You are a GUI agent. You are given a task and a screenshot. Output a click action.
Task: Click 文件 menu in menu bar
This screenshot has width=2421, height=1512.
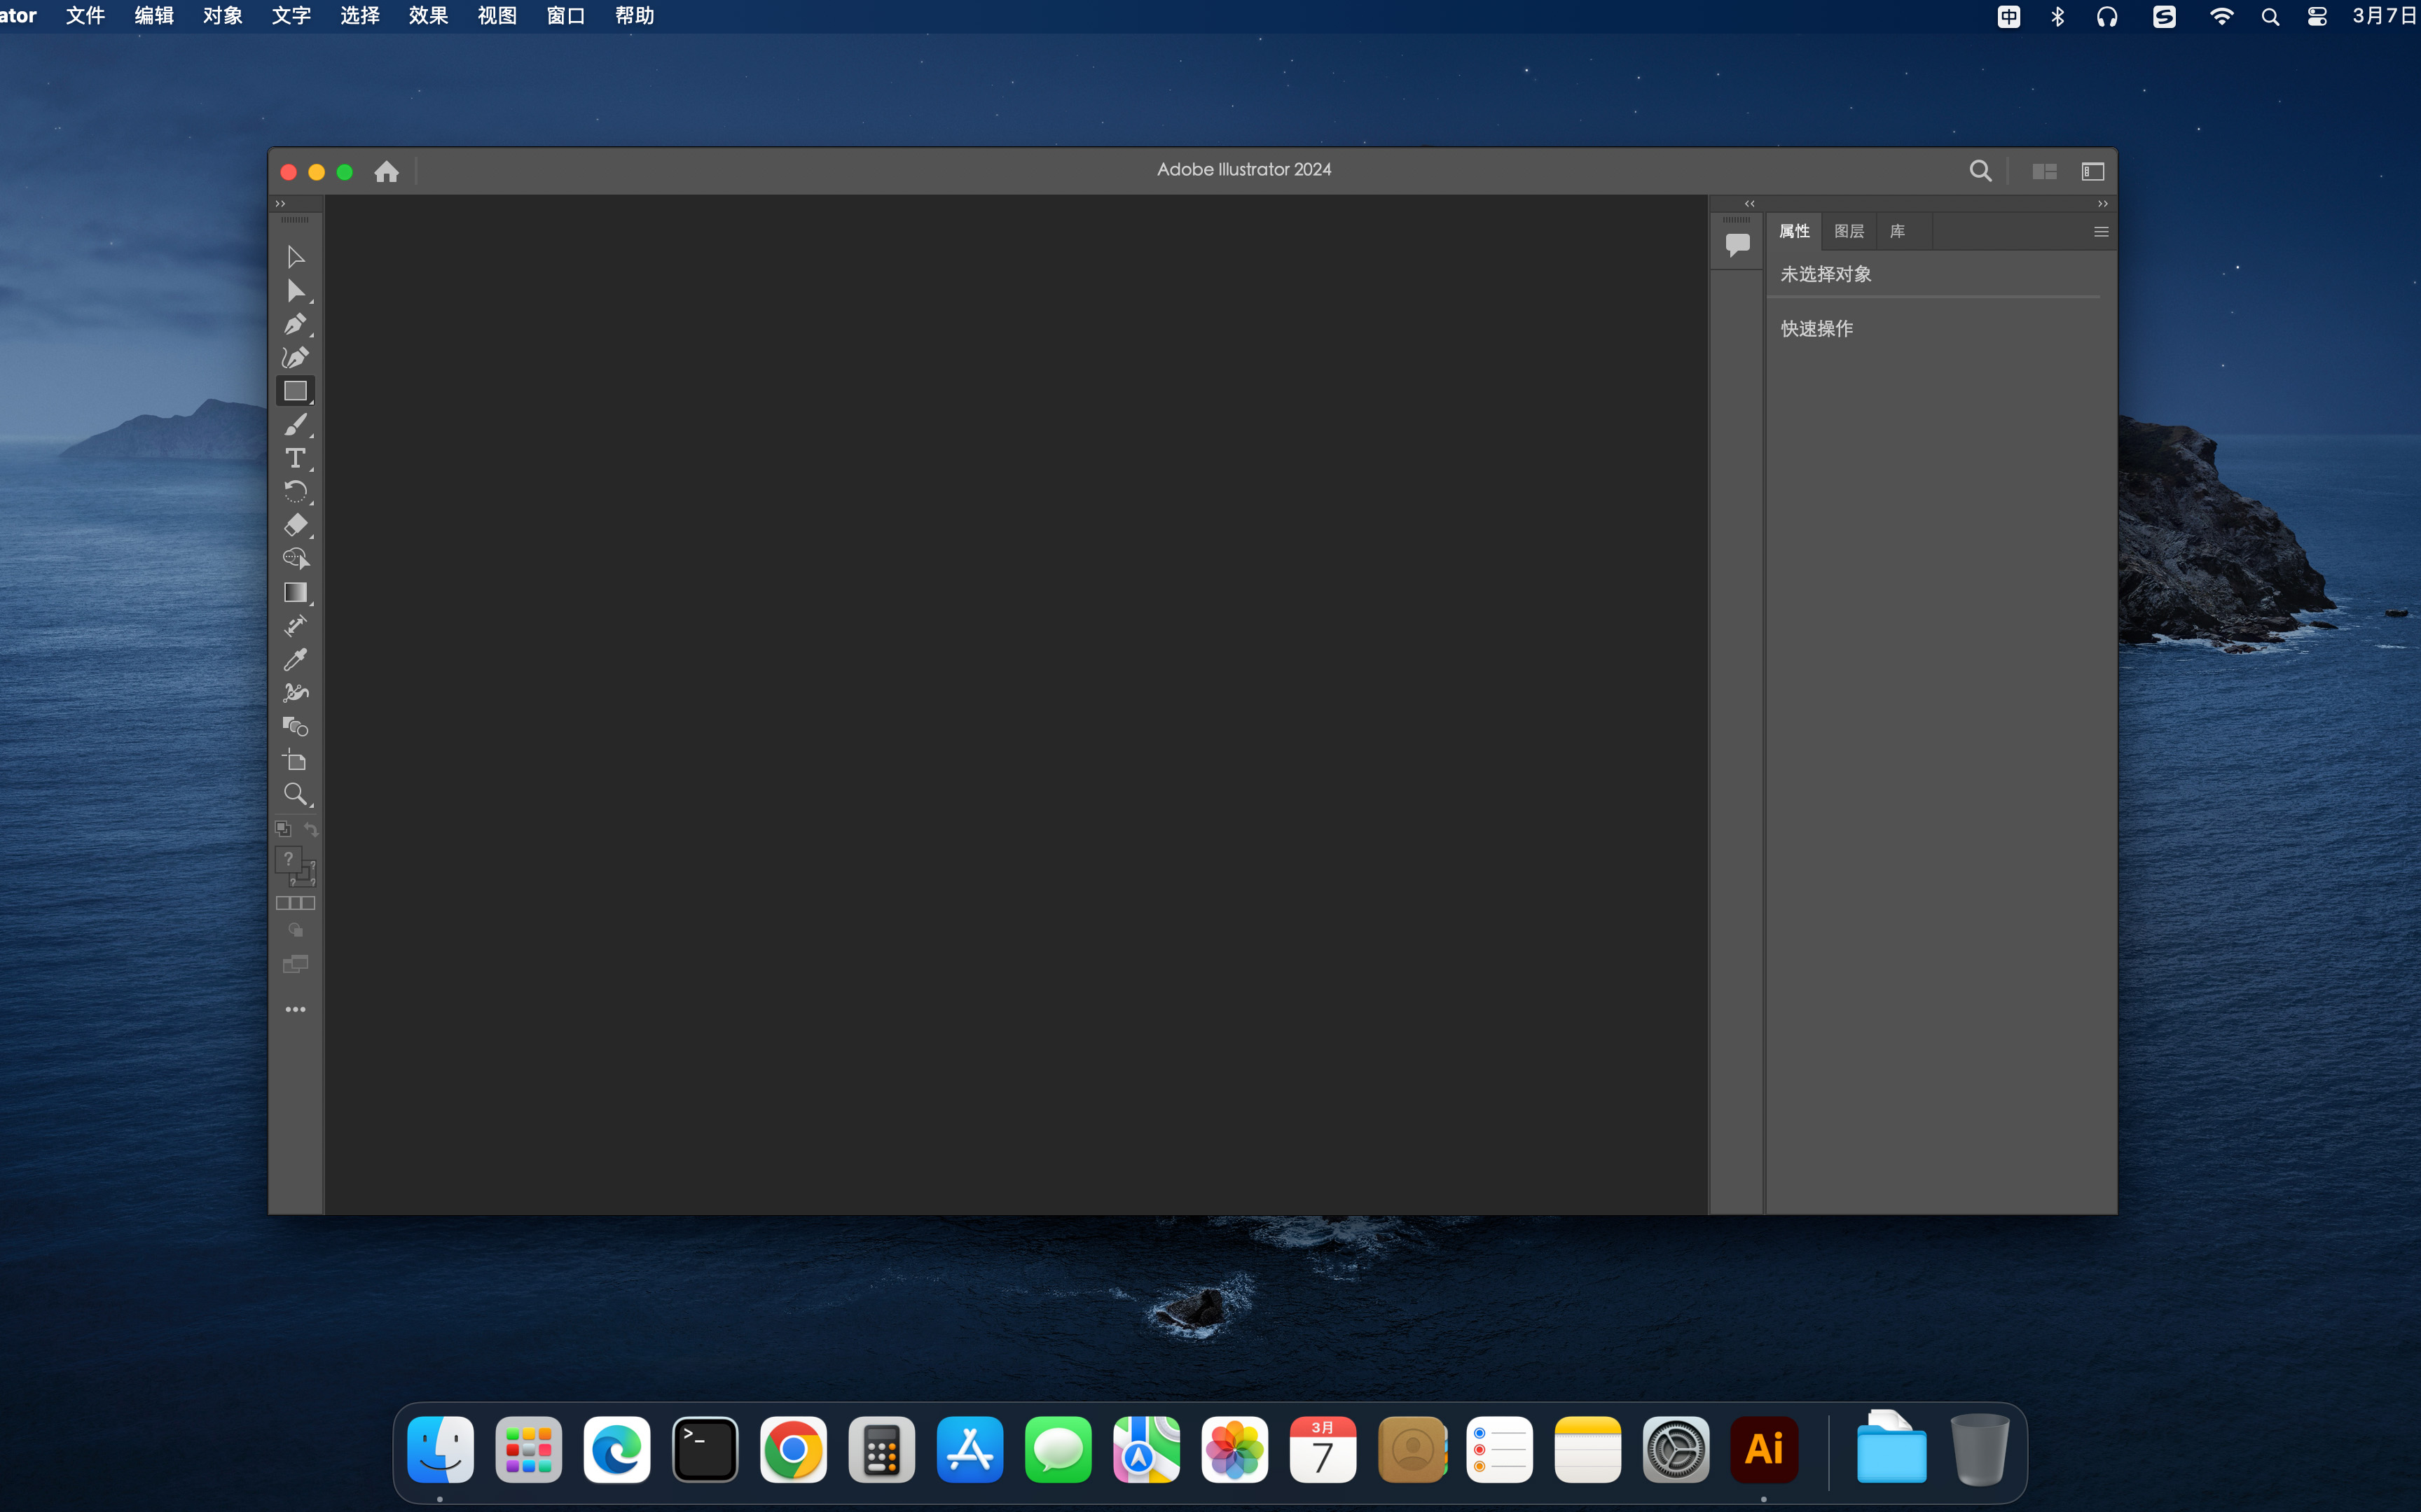coord(83,15)
